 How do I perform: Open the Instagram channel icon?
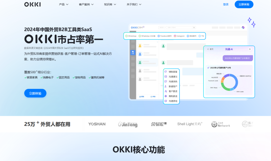(x=175, y=36)
